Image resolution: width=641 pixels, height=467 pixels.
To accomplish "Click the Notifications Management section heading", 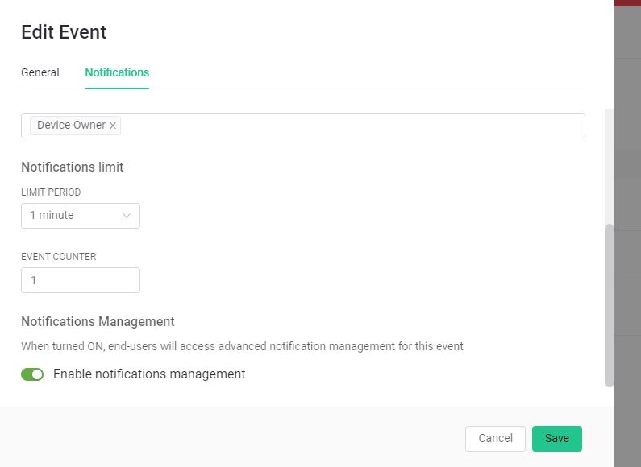I will coord(98,321).
